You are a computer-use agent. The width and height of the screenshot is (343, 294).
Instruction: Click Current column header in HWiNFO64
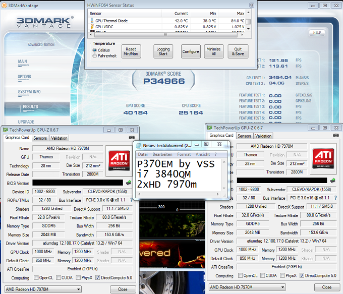176,13
